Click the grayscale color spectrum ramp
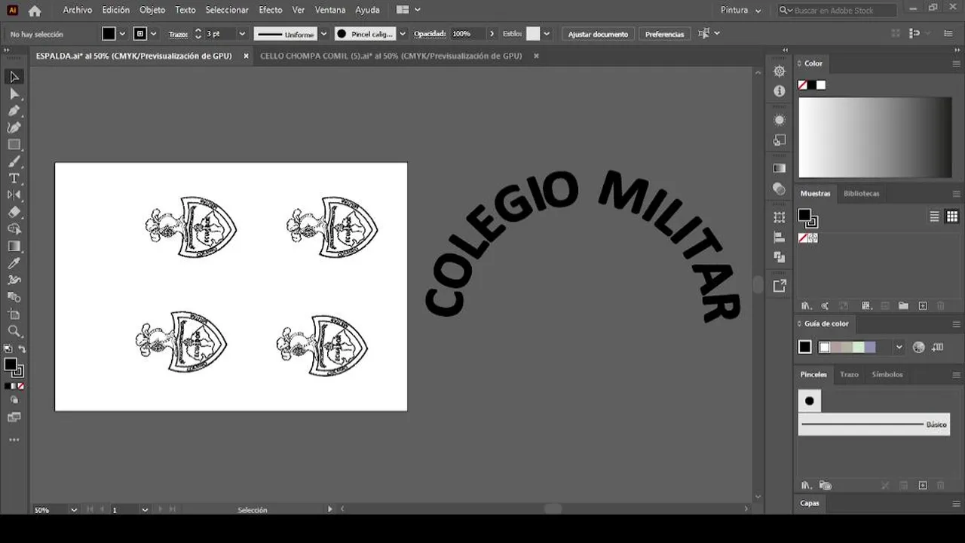Image resolution: width=965 pixels, height=543 pixels. click(875, 137)
